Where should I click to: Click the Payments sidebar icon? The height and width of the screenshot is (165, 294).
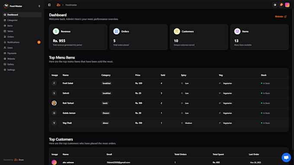5,53
